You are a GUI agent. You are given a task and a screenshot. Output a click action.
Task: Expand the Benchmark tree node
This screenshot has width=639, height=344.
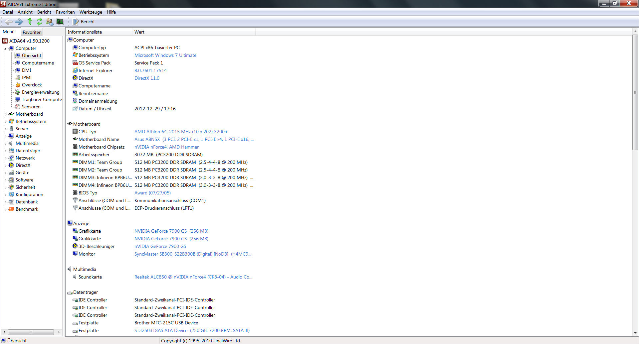pos(5,209)
